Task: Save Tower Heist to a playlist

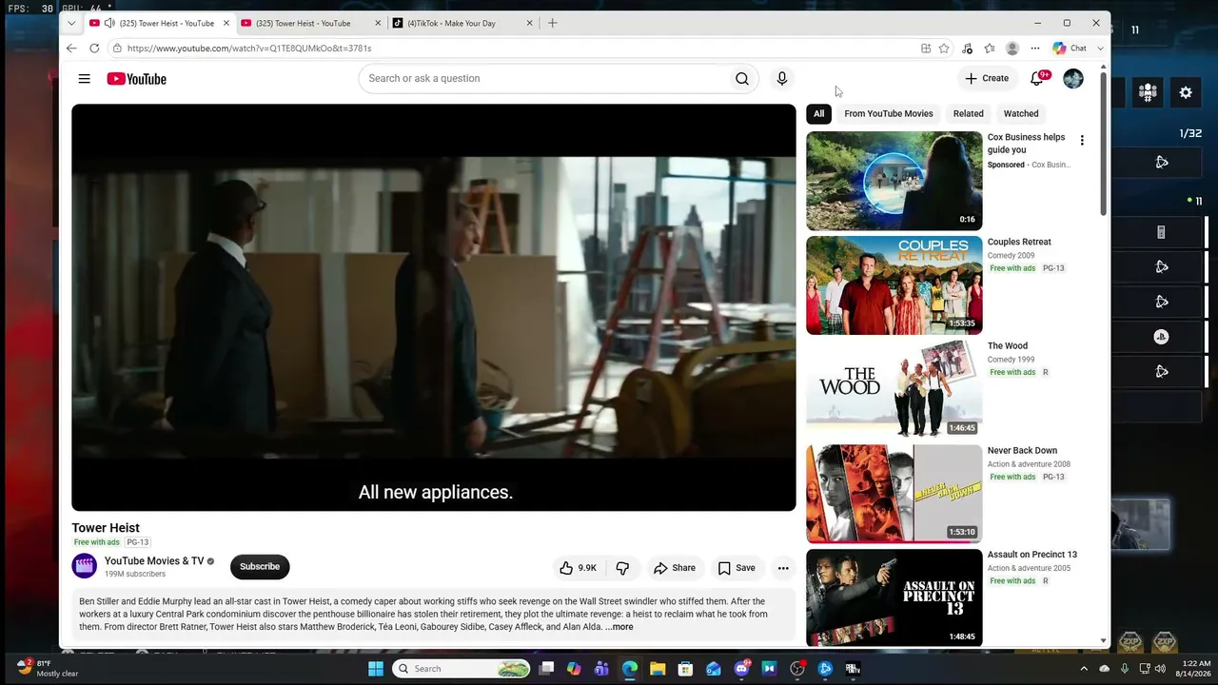Action: click(737, 568)
